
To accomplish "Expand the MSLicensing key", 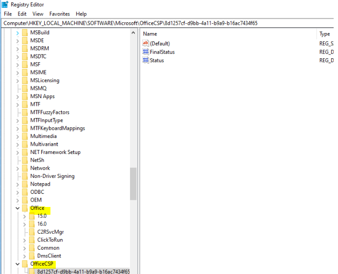I will coord(17,81).
